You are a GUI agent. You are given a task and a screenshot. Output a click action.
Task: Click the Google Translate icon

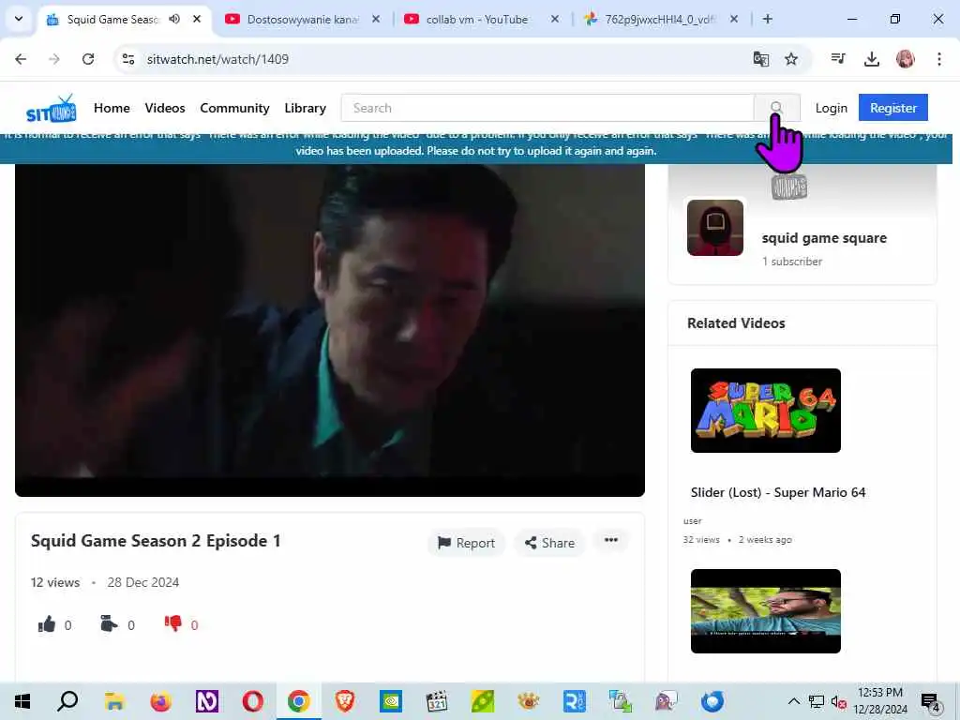761,59
